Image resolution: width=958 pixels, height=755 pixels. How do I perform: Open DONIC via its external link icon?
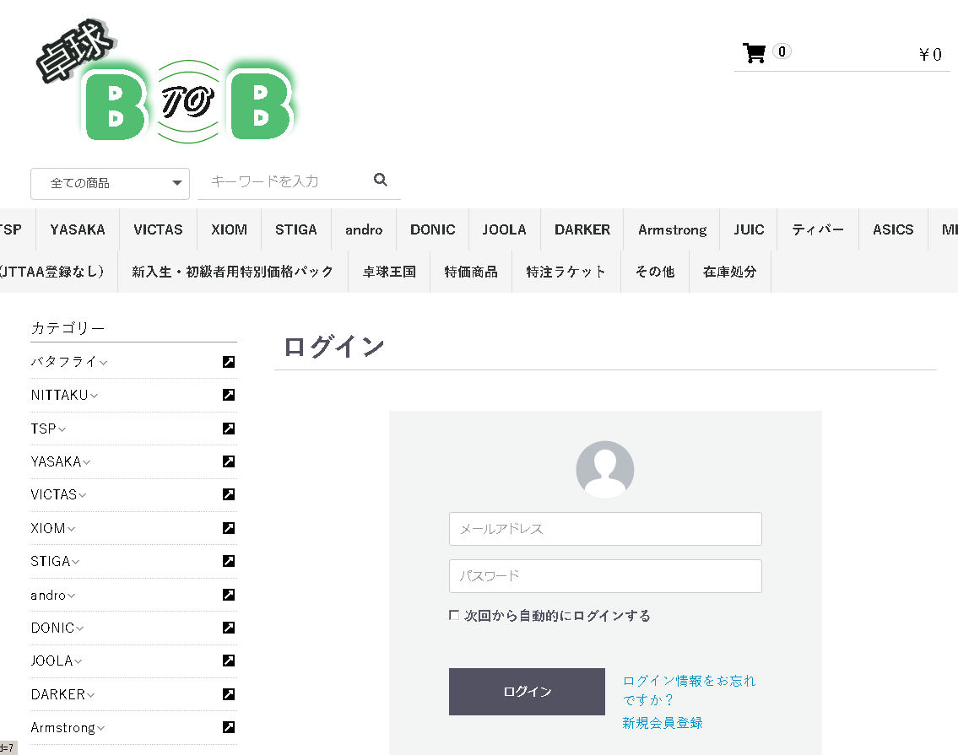click(x=228, y=628)
